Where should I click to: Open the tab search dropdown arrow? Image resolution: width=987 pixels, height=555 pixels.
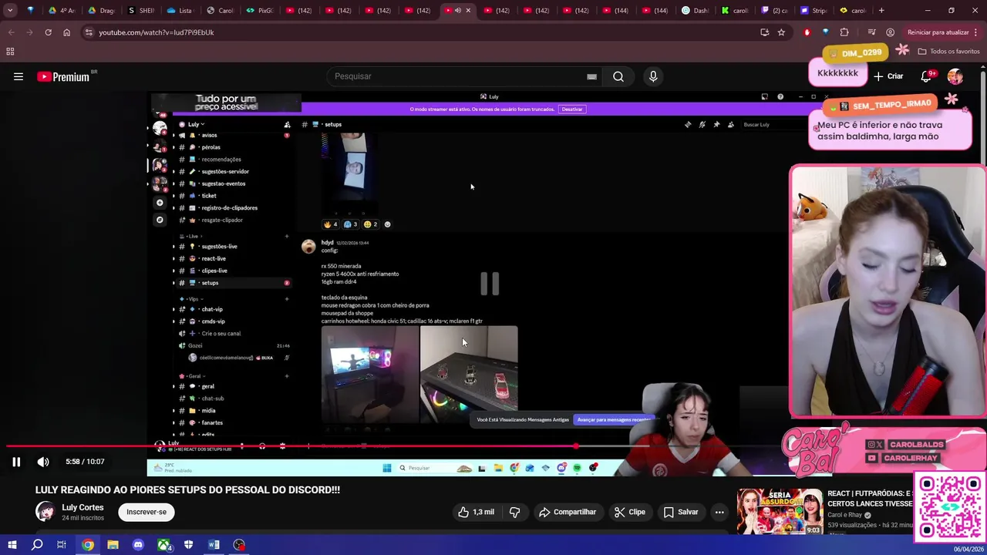click(x=10, y=11)
